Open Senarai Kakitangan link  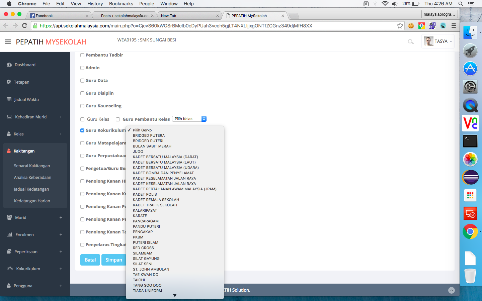click(x=32, y=166)
